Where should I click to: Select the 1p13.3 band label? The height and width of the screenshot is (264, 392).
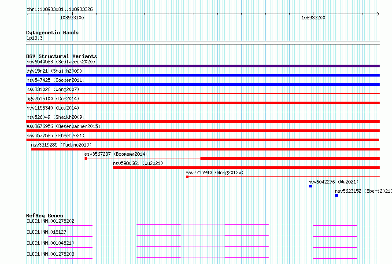pos(34,38)
